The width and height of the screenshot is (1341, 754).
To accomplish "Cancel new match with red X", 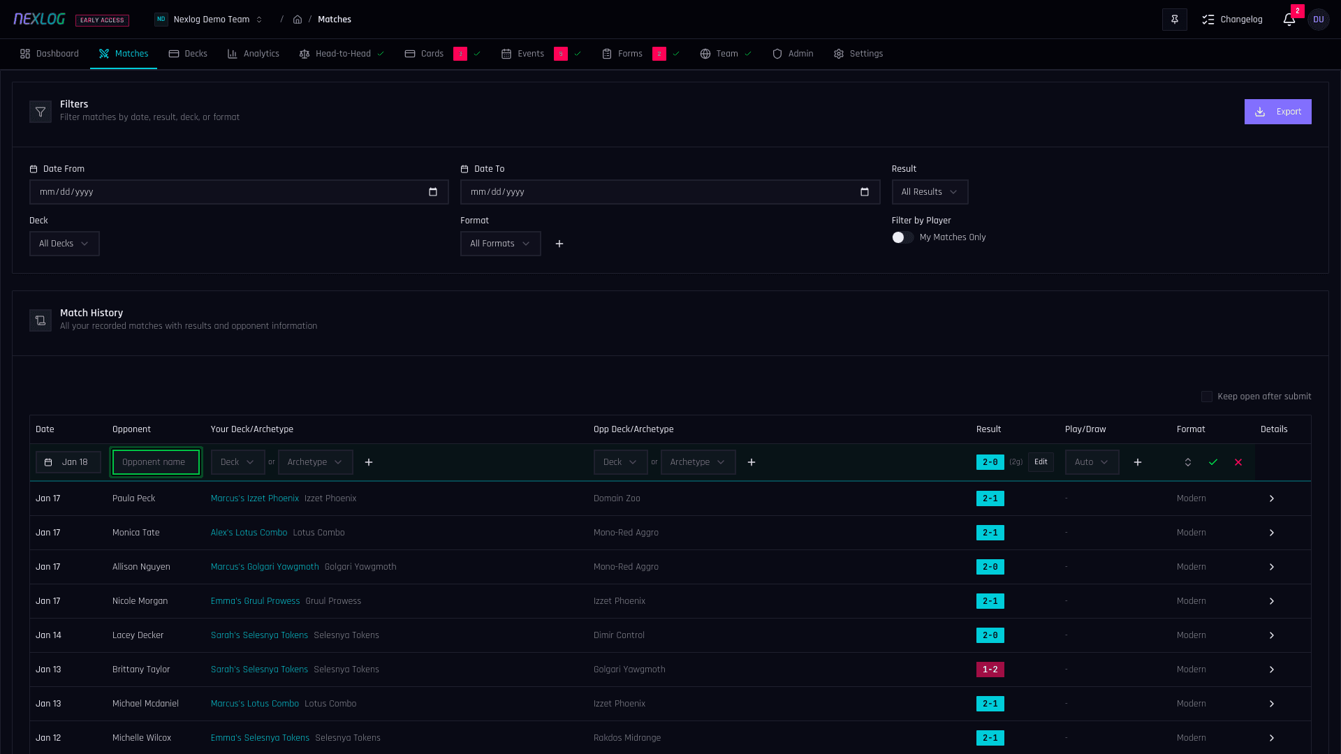I will pyautogui.click(x=1238, y=462).
